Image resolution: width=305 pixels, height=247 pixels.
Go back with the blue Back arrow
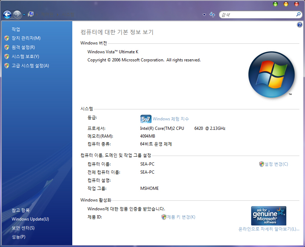(x=7, y=14)
